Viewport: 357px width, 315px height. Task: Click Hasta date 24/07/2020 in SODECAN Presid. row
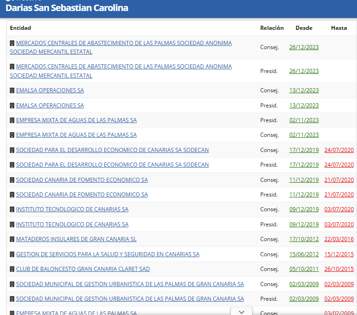click(x=339, y=165)
